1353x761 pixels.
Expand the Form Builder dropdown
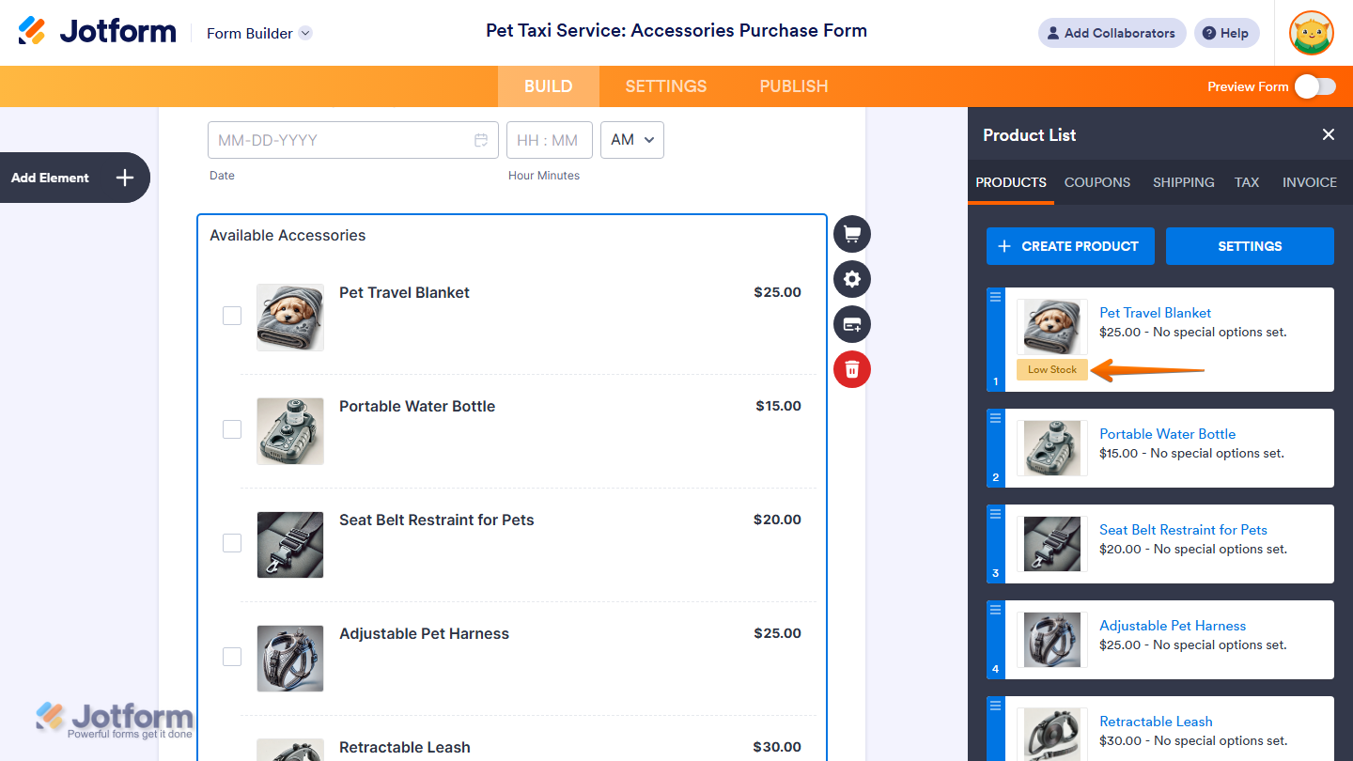click(x=305, y=33)
